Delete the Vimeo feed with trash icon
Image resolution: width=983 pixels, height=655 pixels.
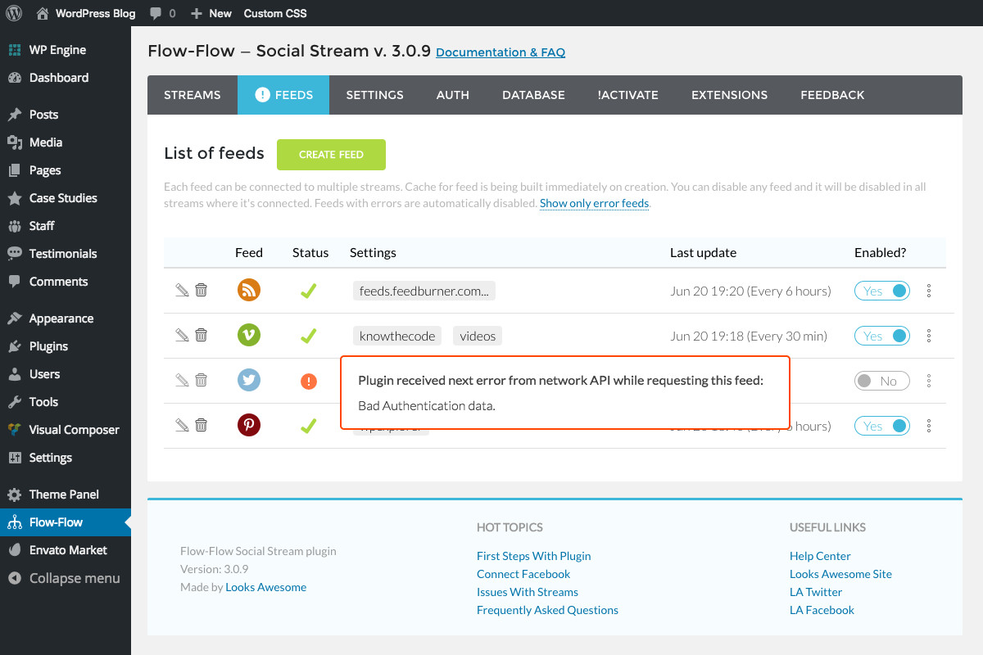[x=202, y=335]
